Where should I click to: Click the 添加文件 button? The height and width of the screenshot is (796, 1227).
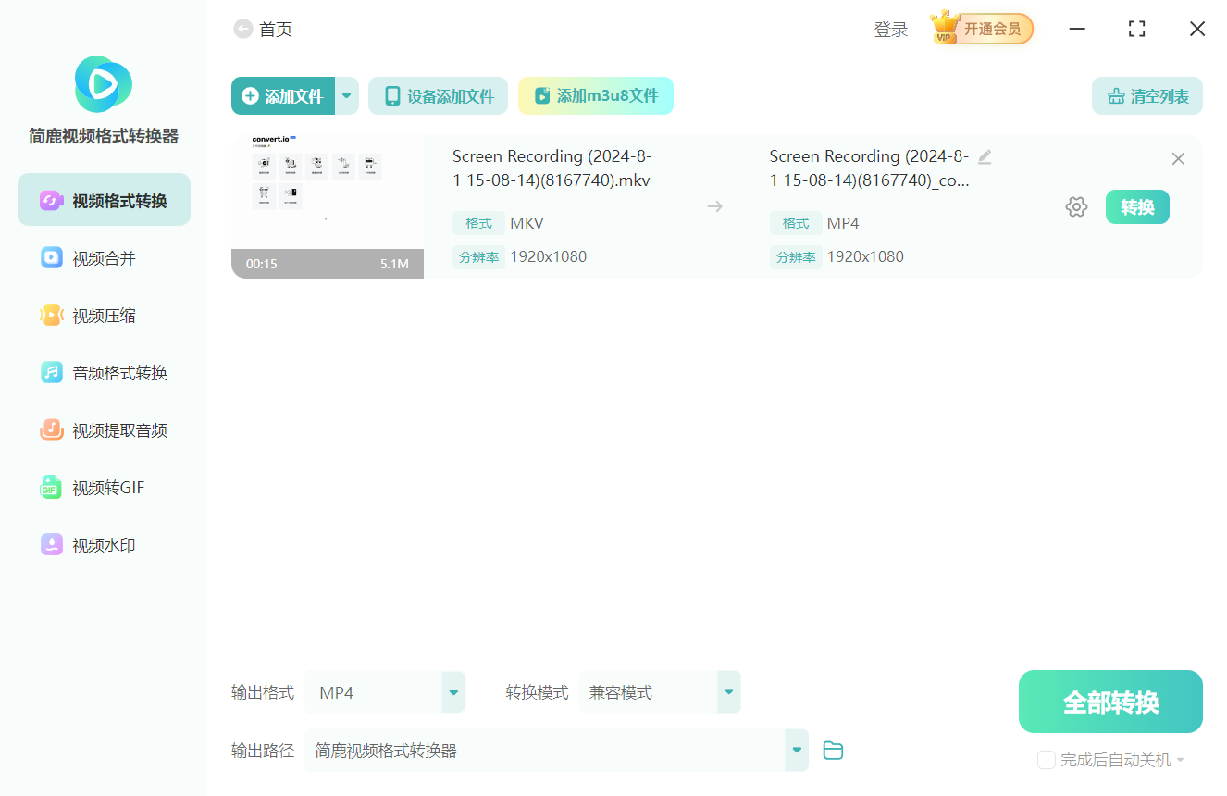click(283, 96)
